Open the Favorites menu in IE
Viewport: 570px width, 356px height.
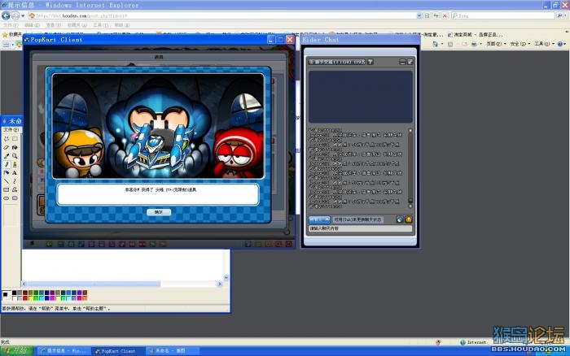click(x=77, y=25)
